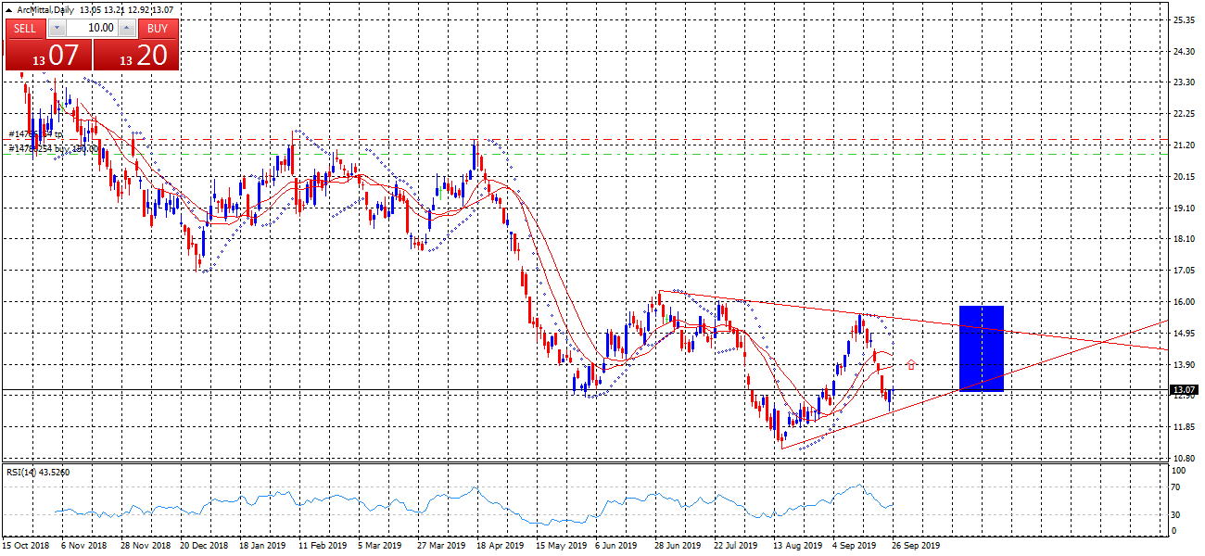This screenshot has height=556, width=1205.
Task: Increase trade volume with up arrow
Action: pyautogui.click(x=127, y=28)
